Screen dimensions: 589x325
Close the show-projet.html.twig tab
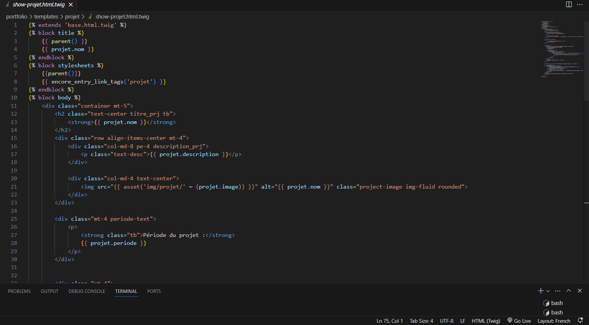pyautogui.click(x=71, y=5)
